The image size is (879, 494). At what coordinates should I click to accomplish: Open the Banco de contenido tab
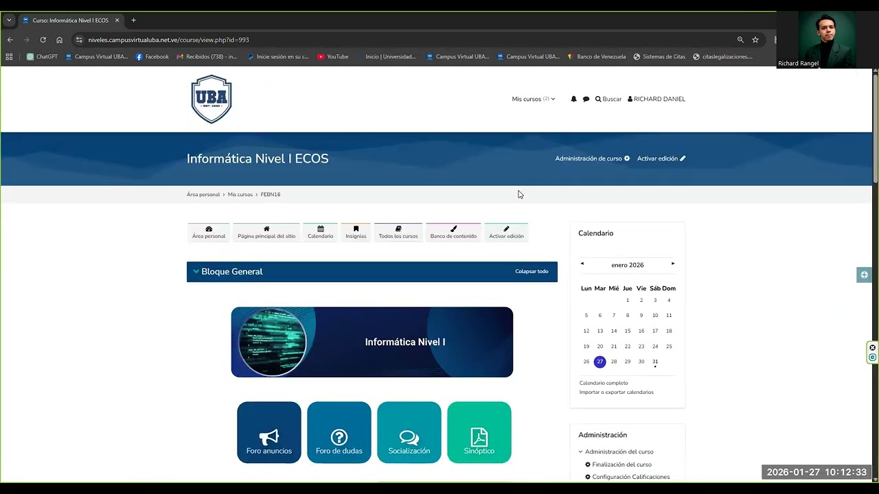[453, 232]
